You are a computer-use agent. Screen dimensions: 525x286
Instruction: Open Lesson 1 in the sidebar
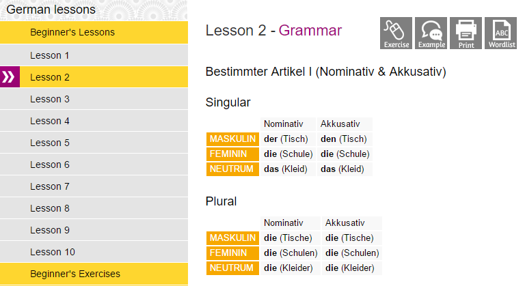(x=94, y=55)
